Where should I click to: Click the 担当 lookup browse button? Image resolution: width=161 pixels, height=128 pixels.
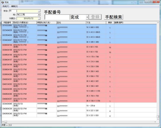[x=39, y=11]
